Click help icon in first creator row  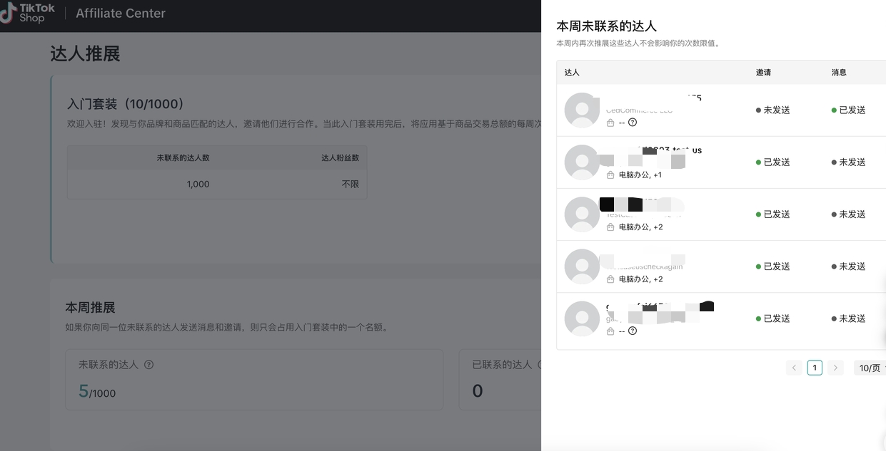(633, 123)
